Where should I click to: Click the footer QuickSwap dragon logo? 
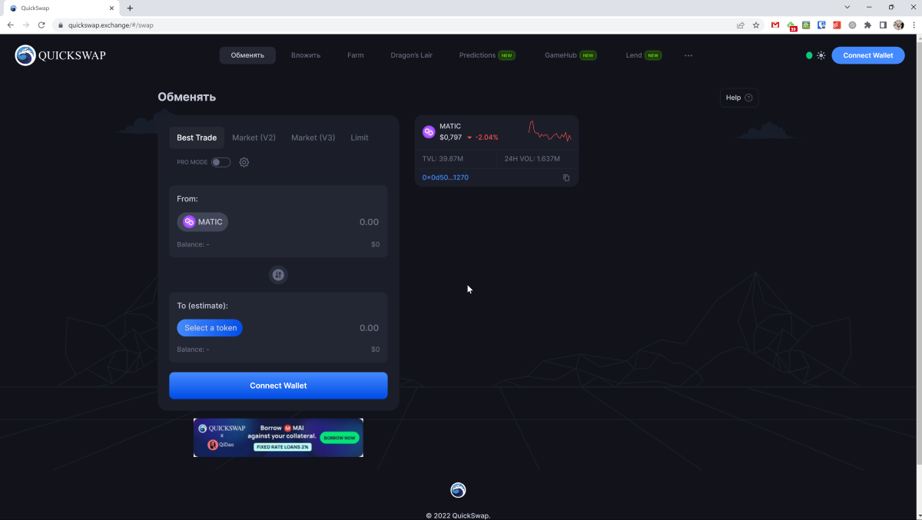[458, 490]
